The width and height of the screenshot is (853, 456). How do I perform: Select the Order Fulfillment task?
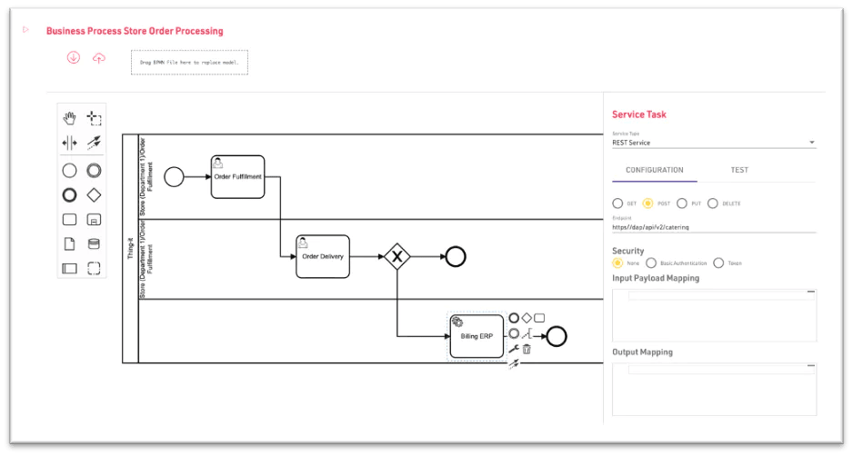[237, 177]
